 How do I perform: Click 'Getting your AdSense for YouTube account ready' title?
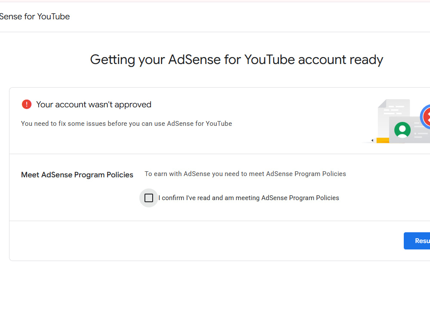(236, 60)
